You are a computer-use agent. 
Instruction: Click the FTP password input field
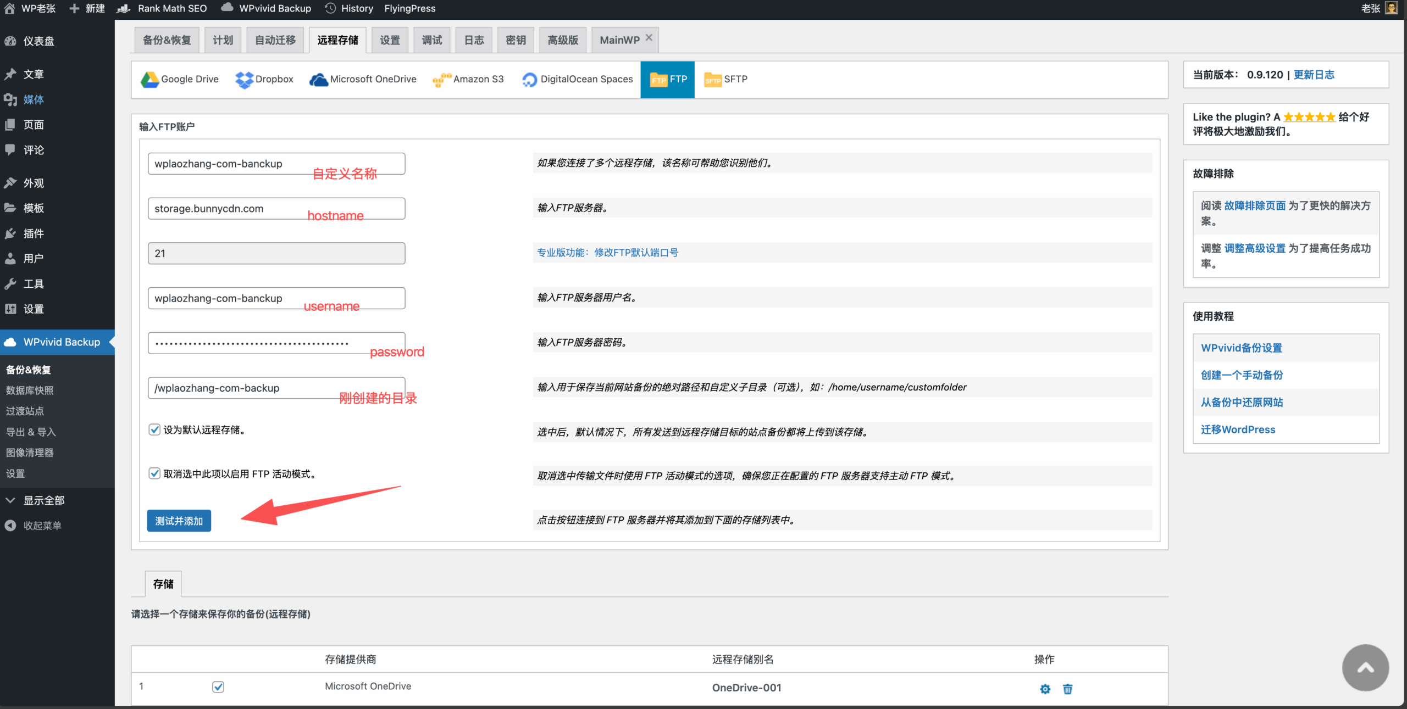point(276,343)
